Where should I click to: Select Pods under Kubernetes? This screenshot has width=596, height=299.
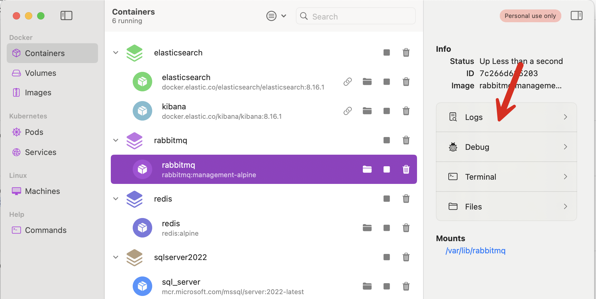pos(34,132)
